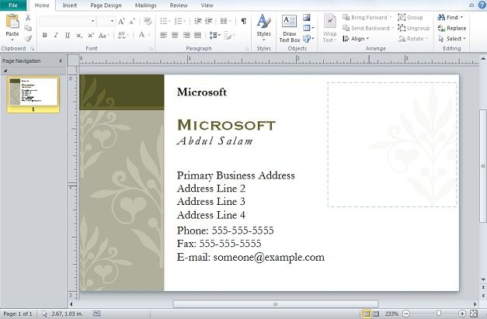Click the Clear Formatting icon
The width and height of the screenshot is (487, 319).
[x=148, y=21]
